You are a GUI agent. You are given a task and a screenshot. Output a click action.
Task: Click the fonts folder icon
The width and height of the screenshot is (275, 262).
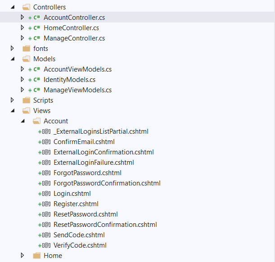click(27, 49)
